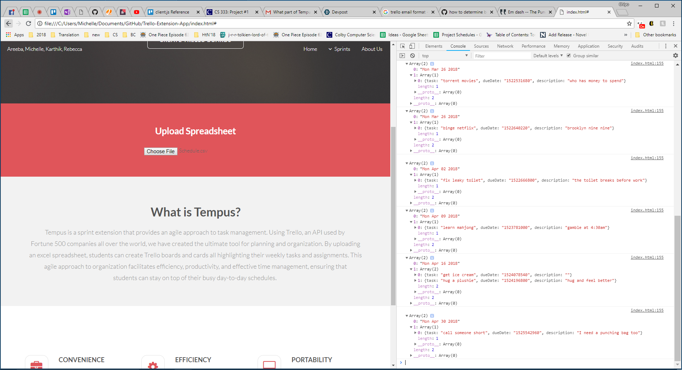
Task: Open a new tab
Action: coord(622,12)
